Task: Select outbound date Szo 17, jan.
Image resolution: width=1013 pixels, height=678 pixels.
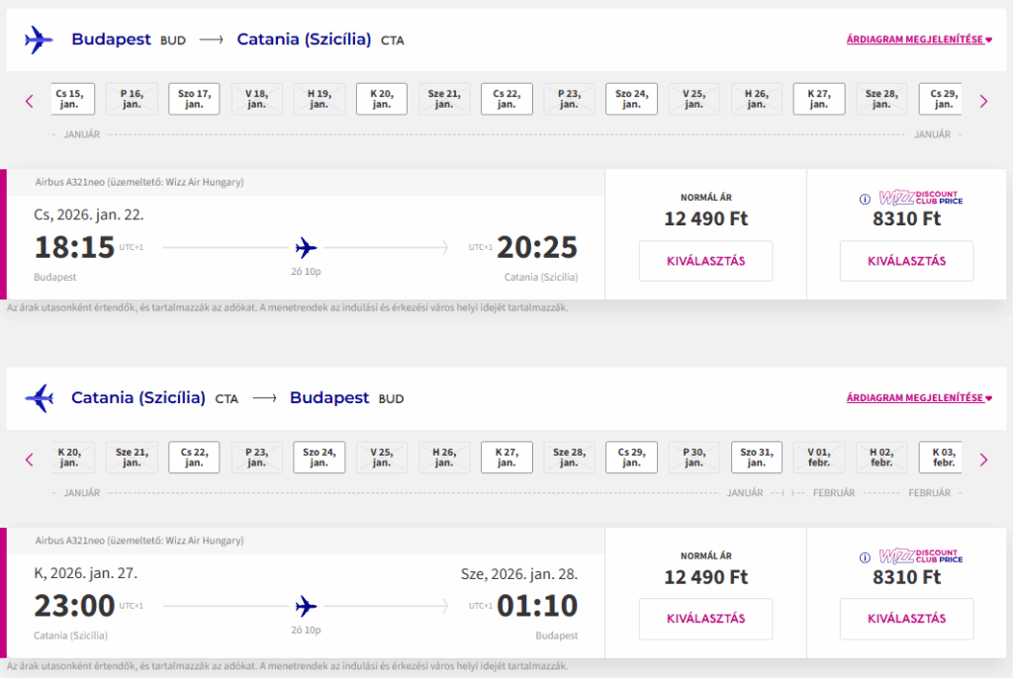Action: click(194, 99)
